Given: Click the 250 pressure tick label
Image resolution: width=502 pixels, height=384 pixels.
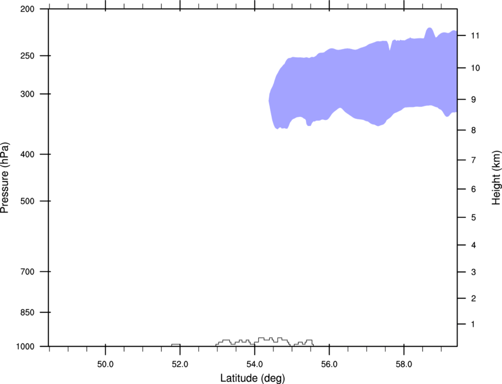Looking at the screenshot, I should [27, 56].
